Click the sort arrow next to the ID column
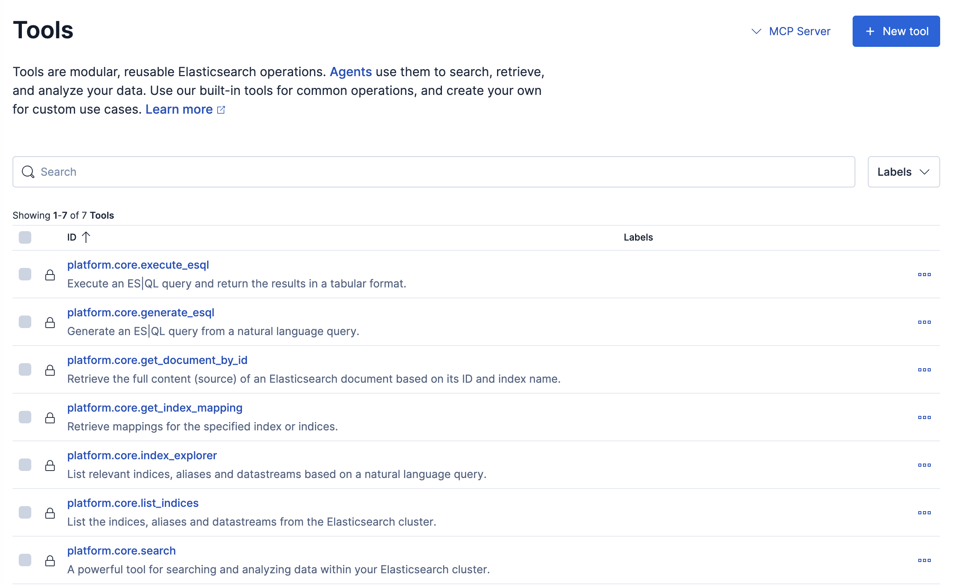This screenshot has width=955, height=585. point(86,237)
